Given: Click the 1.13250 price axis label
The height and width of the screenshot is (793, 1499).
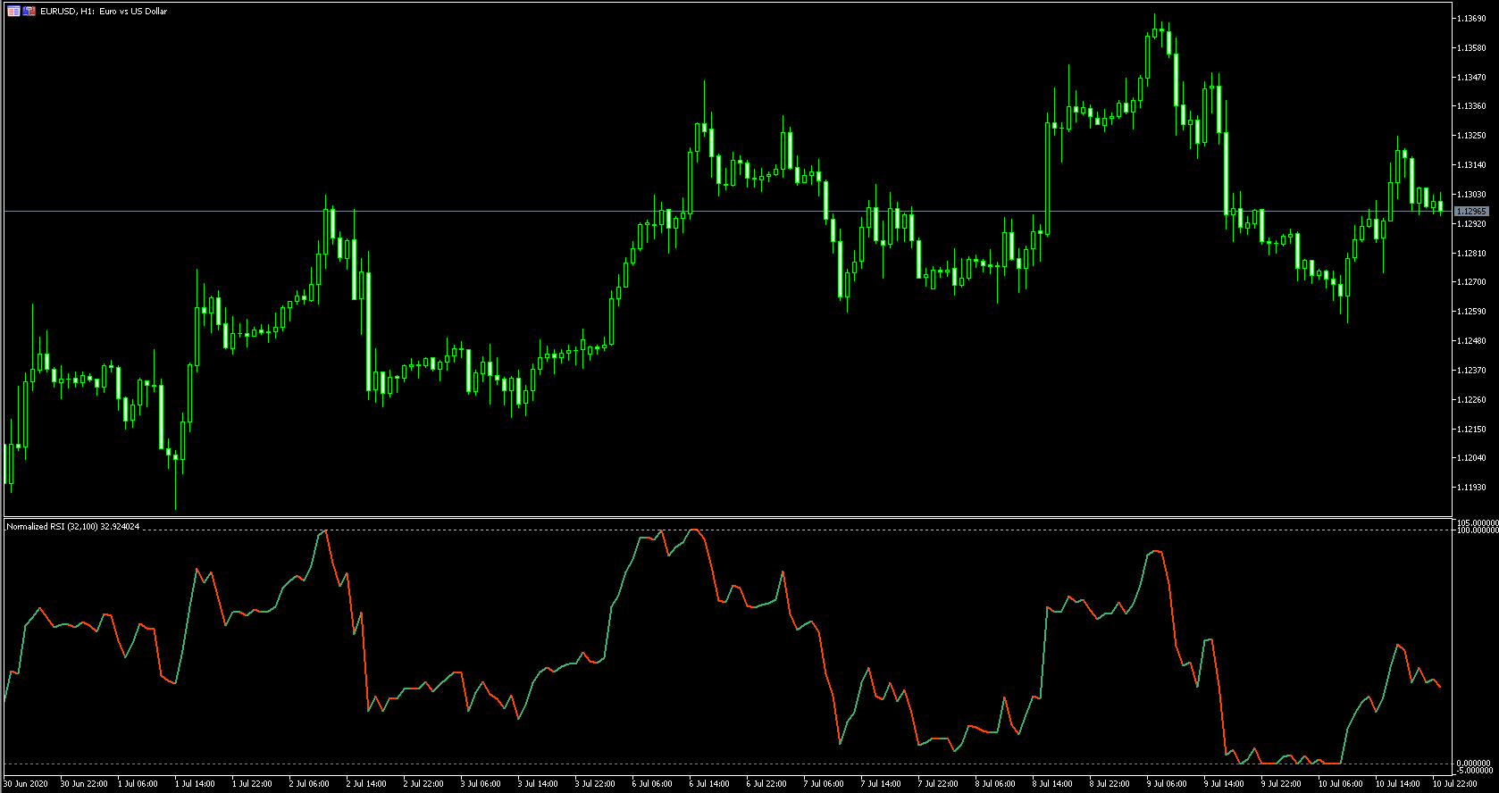Looking at the screenshot, I should click(1471, 136).
